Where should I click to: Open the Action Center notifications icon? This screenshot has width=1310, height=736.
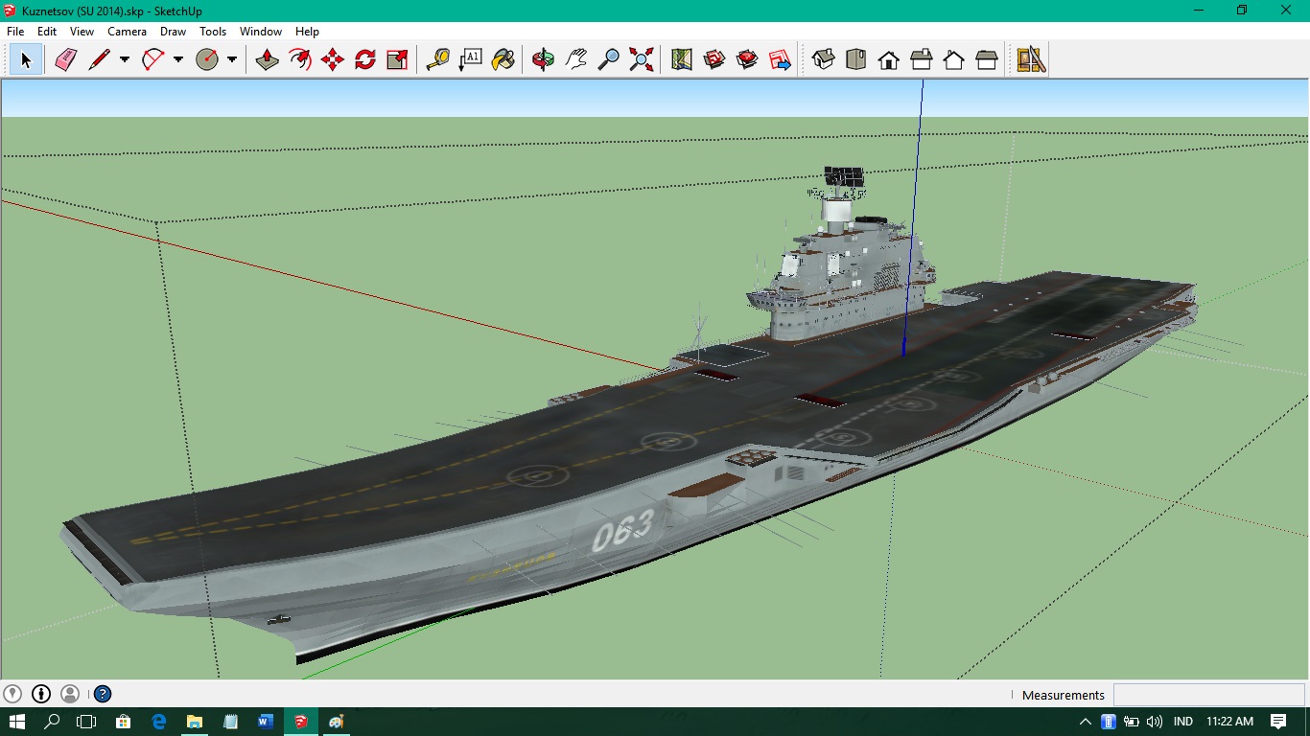point(1278,722)
